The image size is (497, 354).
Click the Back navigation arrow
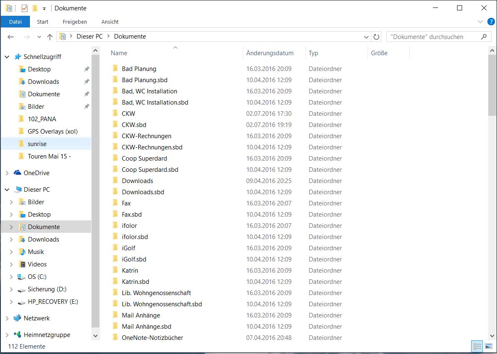point(11,37)
